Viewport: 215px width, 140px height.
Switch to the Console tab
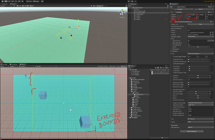4,64
